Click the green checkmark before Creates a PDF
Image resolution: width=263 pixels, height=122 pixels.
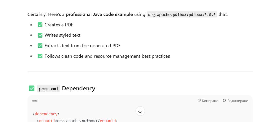point(40,25)
